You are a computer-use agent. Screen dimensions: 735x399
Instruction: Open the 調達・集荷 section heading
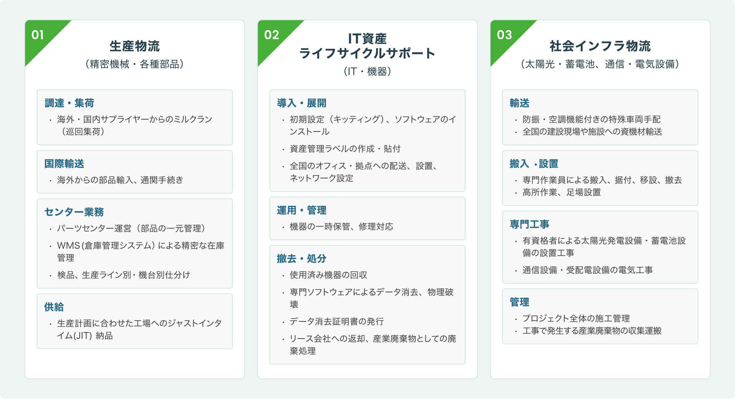pyautogui.click(x=69, y=103)
